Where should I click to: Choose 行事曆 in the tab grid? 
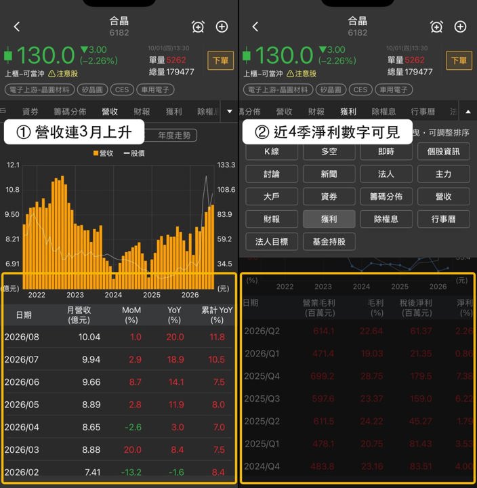(x=443, y=219)
